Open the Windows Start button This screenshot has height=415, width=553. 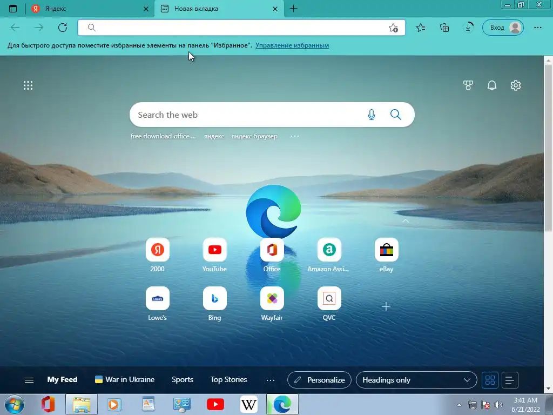click(14, 404)
